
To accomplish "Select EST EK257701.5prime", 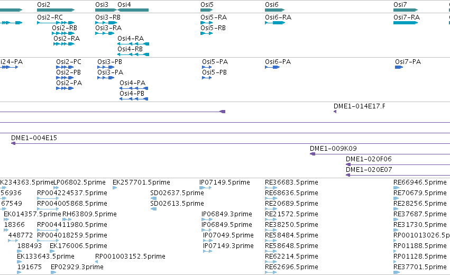I will click(115, 188).
